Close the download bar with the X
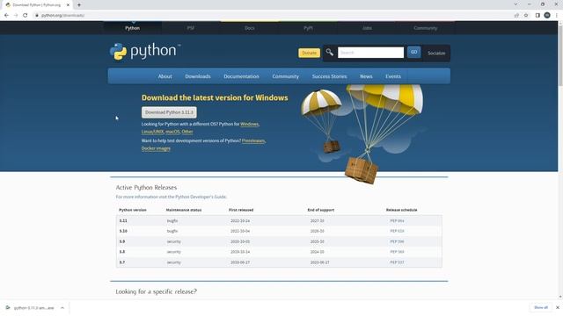 tap(557, 307)
